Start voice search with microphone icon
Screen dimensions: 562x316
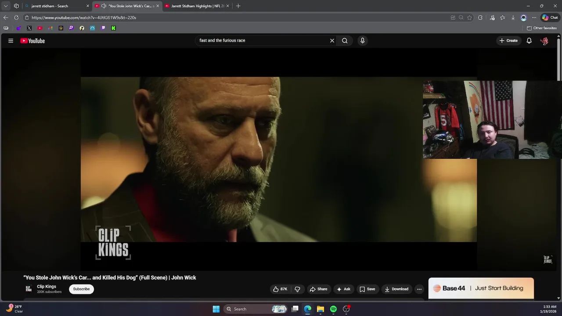[x=362, y=40]
